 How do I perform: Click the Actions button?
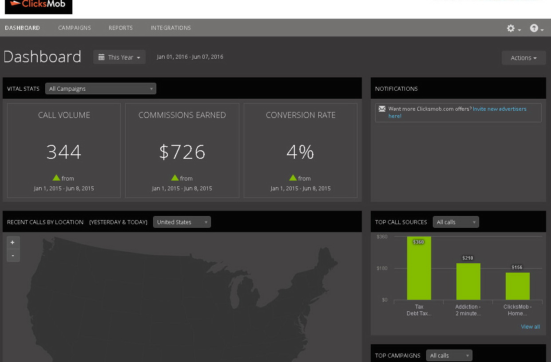pyautogui.click(x=523, y=58)
